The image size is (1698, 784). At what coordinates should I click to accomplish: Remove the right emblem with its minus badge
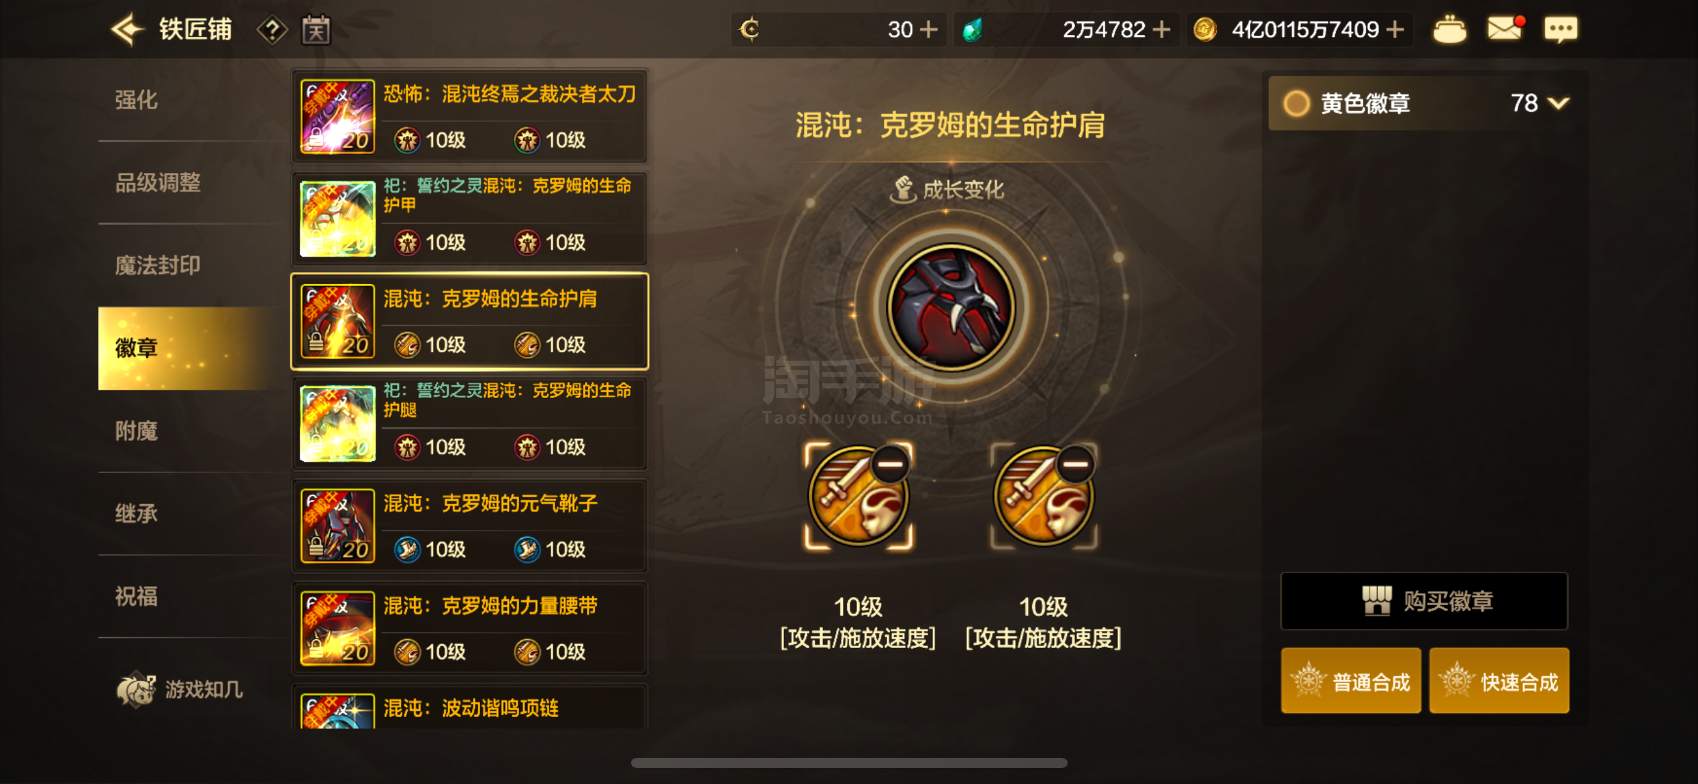[1076, 464]
